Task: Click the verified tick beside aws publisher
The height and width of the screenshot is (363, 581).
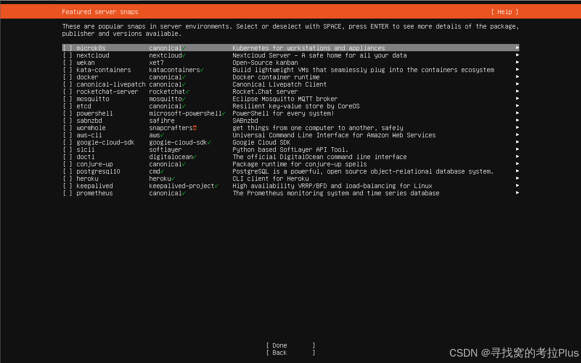Action: (x=162, y=135)
